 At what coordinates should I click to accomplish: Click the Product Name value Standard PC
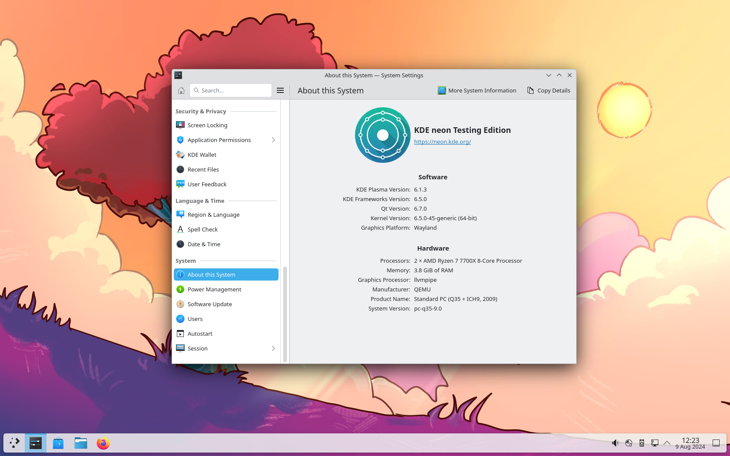click(456, 299)
